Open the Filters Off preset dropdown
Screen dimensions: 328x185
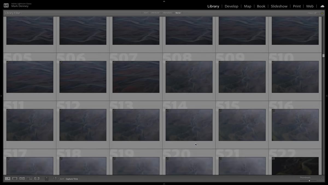tap(312, 13)
